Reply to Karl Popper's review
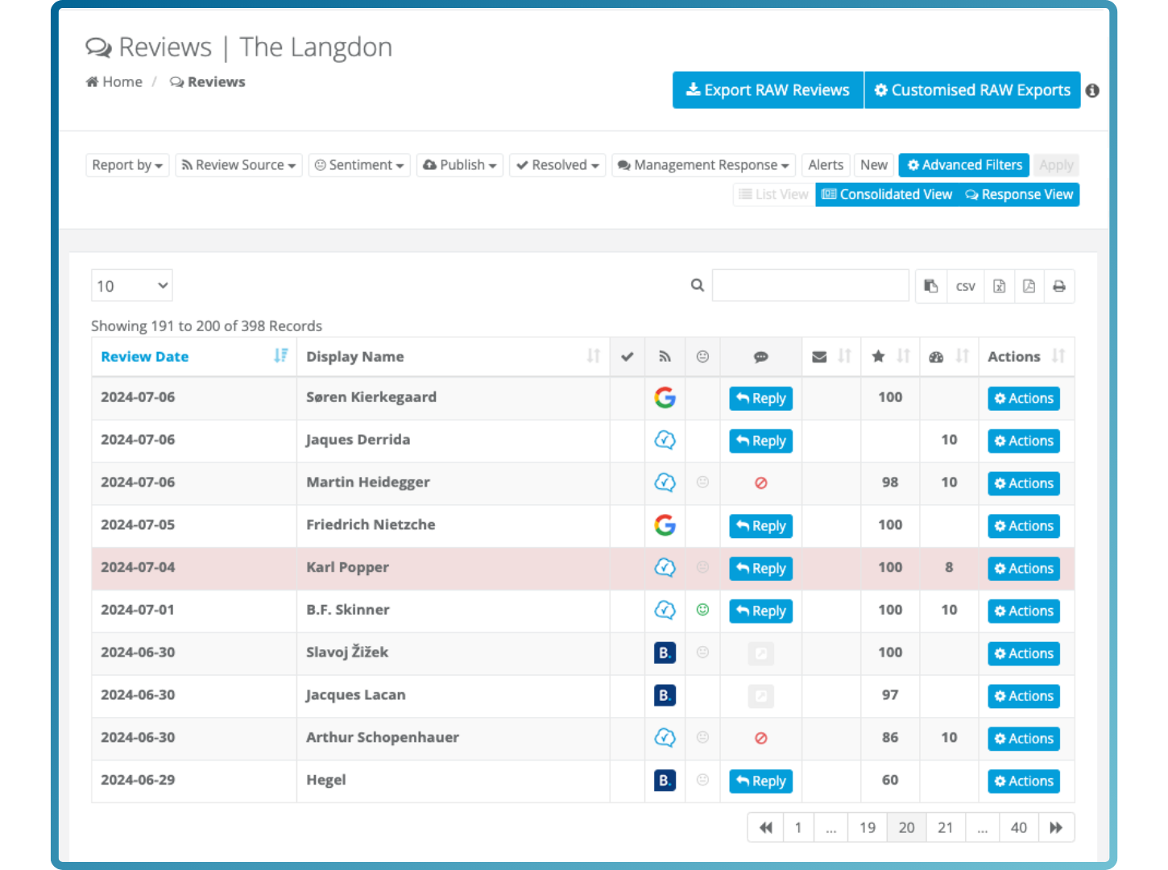The height and width of the screenshot is (870, 1168). pyautogui.click(x=760, y=569)
